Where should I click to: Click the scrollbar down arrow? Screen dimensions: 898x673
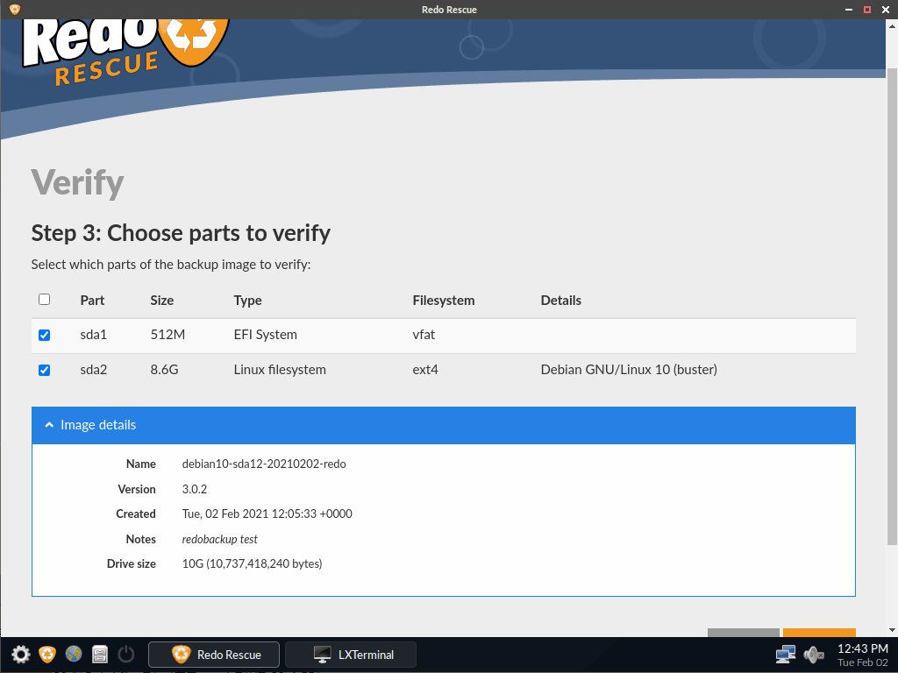tap(892, 630)
